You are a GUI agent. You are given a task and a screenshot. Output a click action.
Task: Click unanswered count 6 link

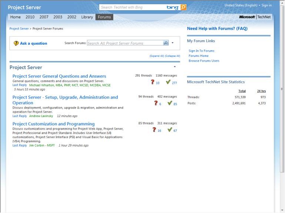(x=160, y=104)
